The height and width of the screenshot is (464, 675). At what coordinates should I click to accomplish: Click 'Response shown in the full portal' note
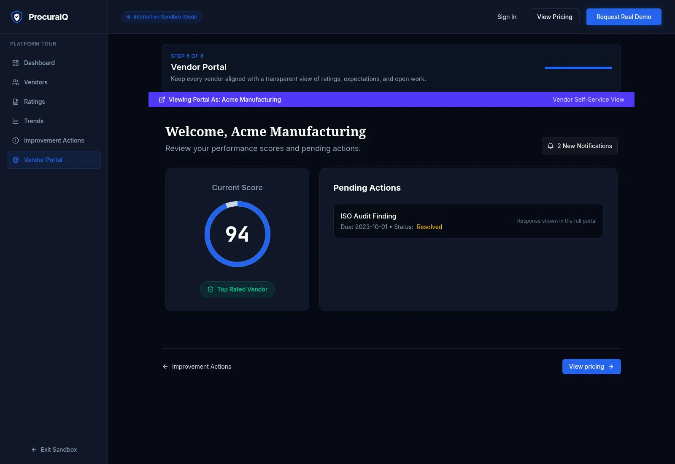(557, 221)
